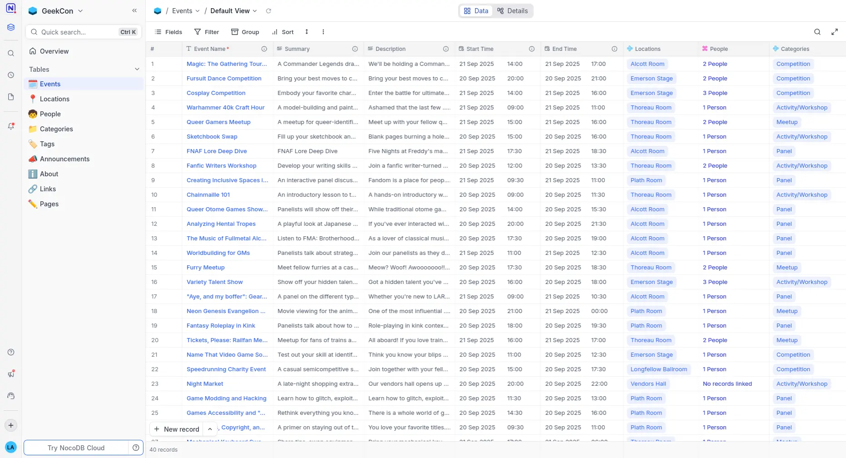Open the Group menu
This screenshot has height=458, width=846.
coord(245,32)
